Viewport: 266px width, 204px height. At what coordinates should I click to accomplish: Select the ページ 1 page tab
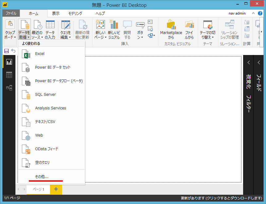[38, 189]
